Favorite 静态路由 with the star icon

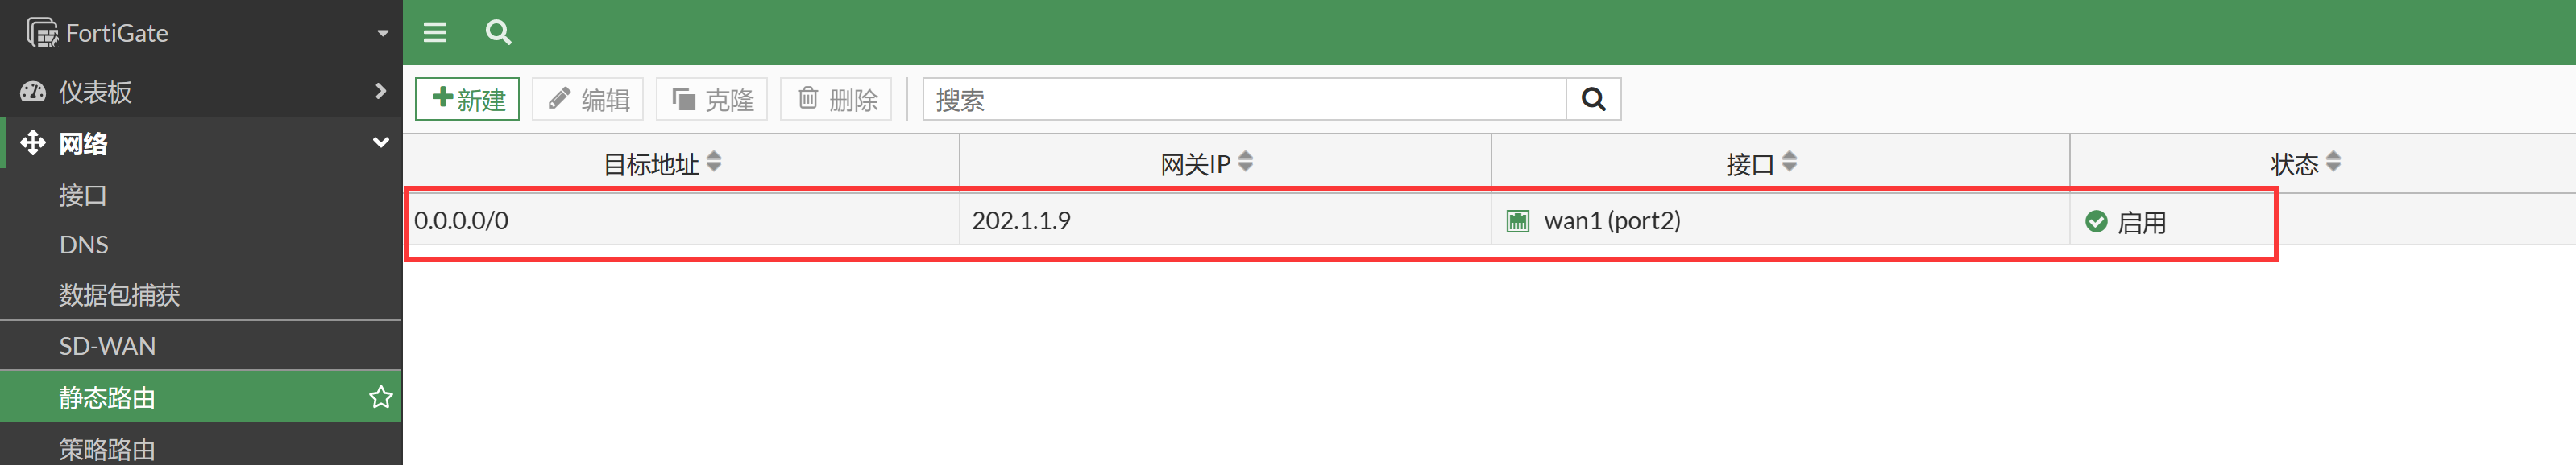[x=380, y=397]
